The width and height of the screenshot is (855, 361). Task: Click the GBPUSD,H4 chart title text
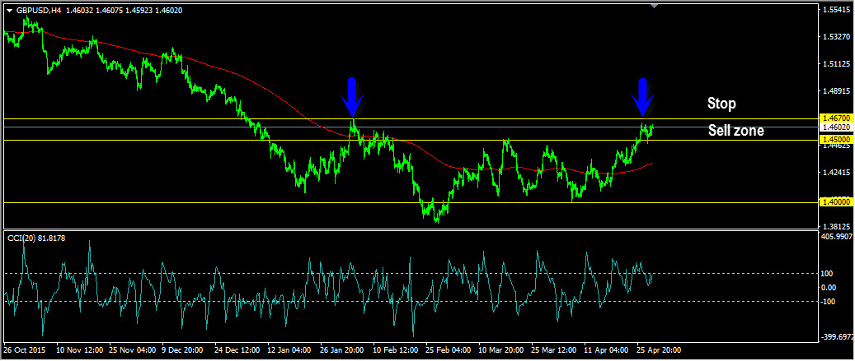(x=38, y=11)
